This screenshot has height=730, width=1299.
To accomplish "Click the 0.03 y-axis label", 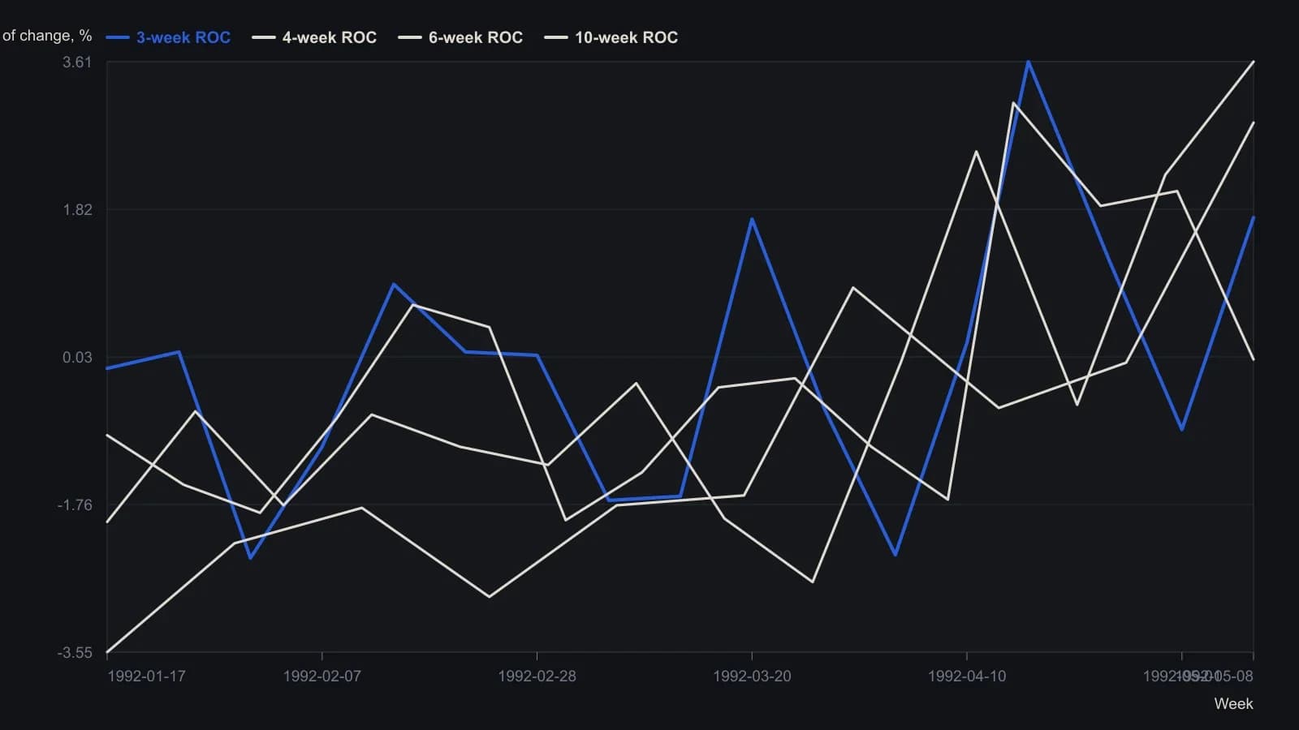I will pos(77,358).
